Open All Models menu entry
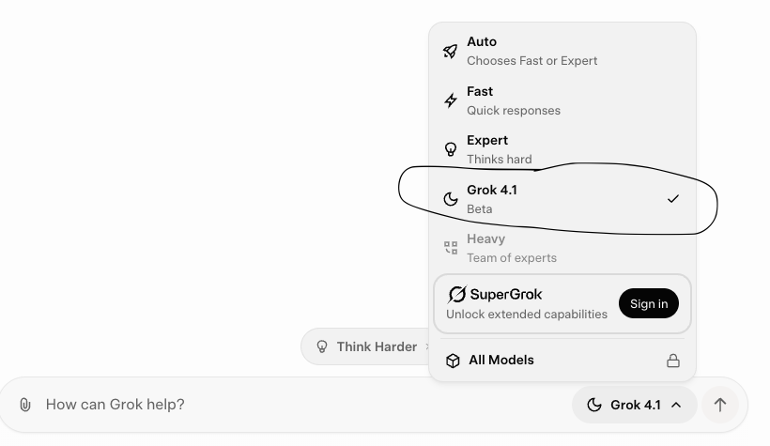This screenshot has width=770, height=446. click(562, 361)
